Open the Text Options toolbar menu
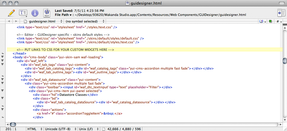 pyautogui.click(x=23, y=13)
